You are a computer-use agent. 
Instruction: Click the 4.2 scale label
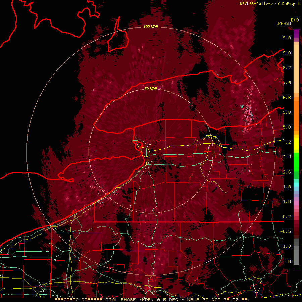click(x=287, y=142)
